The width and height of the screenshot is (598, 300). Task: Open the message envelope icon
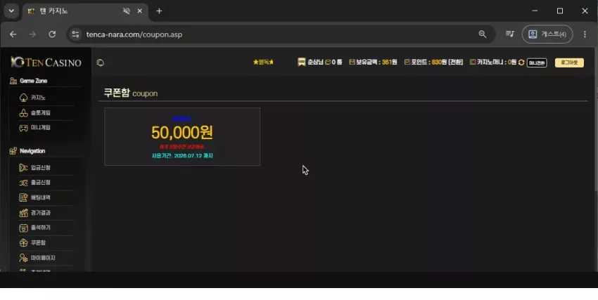pos(328,62)
